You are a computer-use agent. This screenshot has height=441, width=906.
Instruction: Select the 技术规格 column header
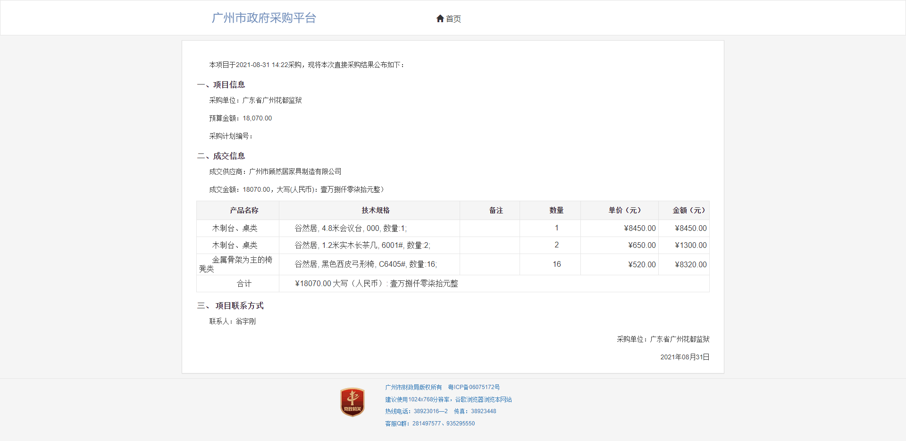(x=369, y=210)
